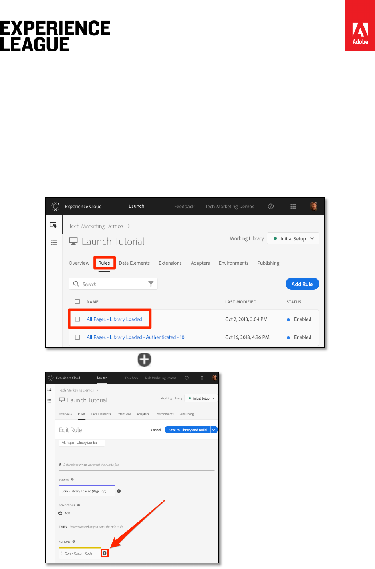This screenshot has width=375, height=569.
Task: Click Save to Library and Build
Action: tap(187, 430)
